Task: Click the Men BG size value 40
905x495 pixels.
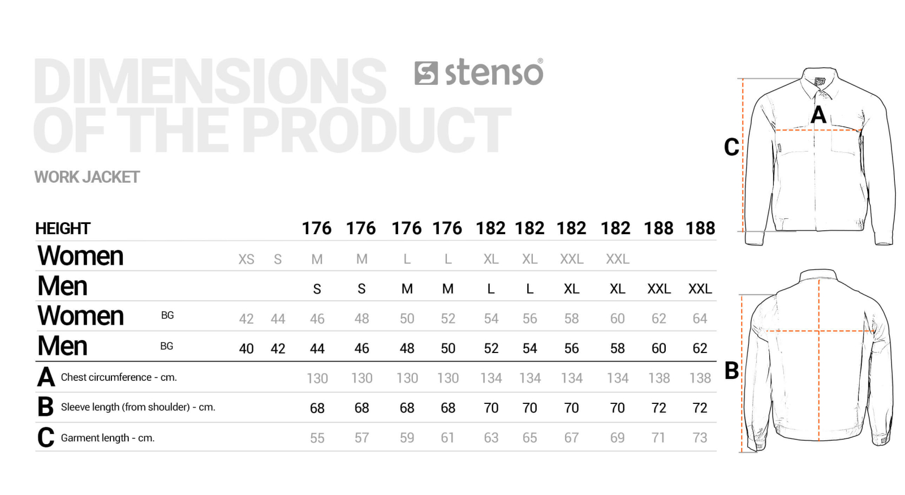Action: 246,348
